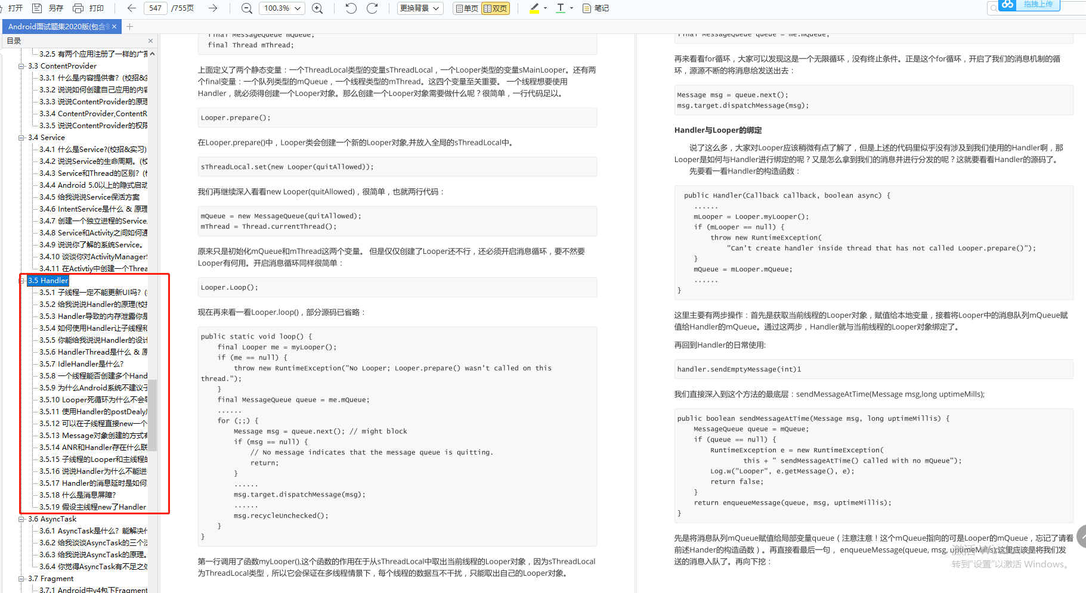1086x593 pixels.
Task: Open outline entry 3.5.3 Handler导致的内存泄露
Action: (x=94, y=316)
